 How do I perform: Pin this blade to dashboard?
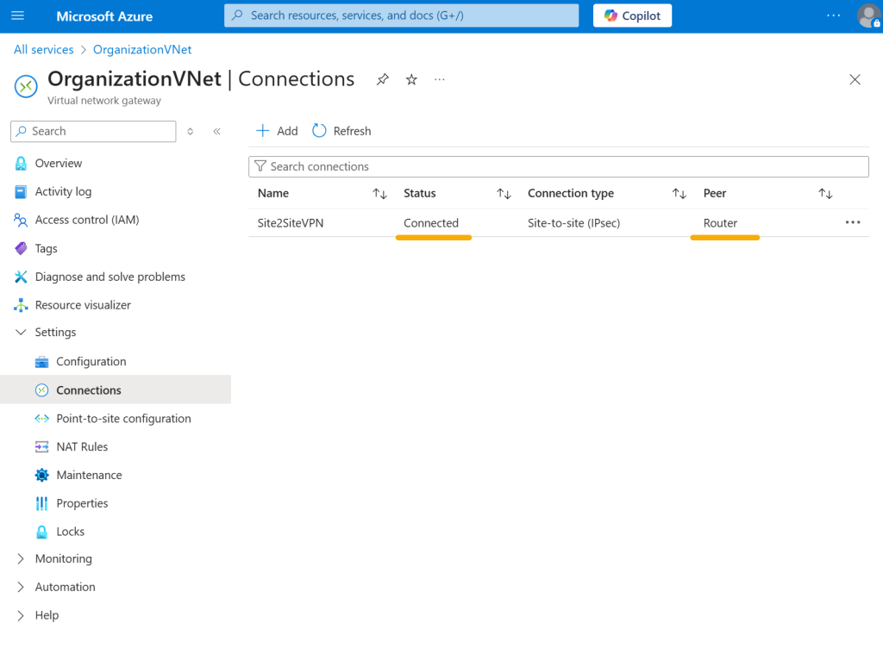[383, 79]
